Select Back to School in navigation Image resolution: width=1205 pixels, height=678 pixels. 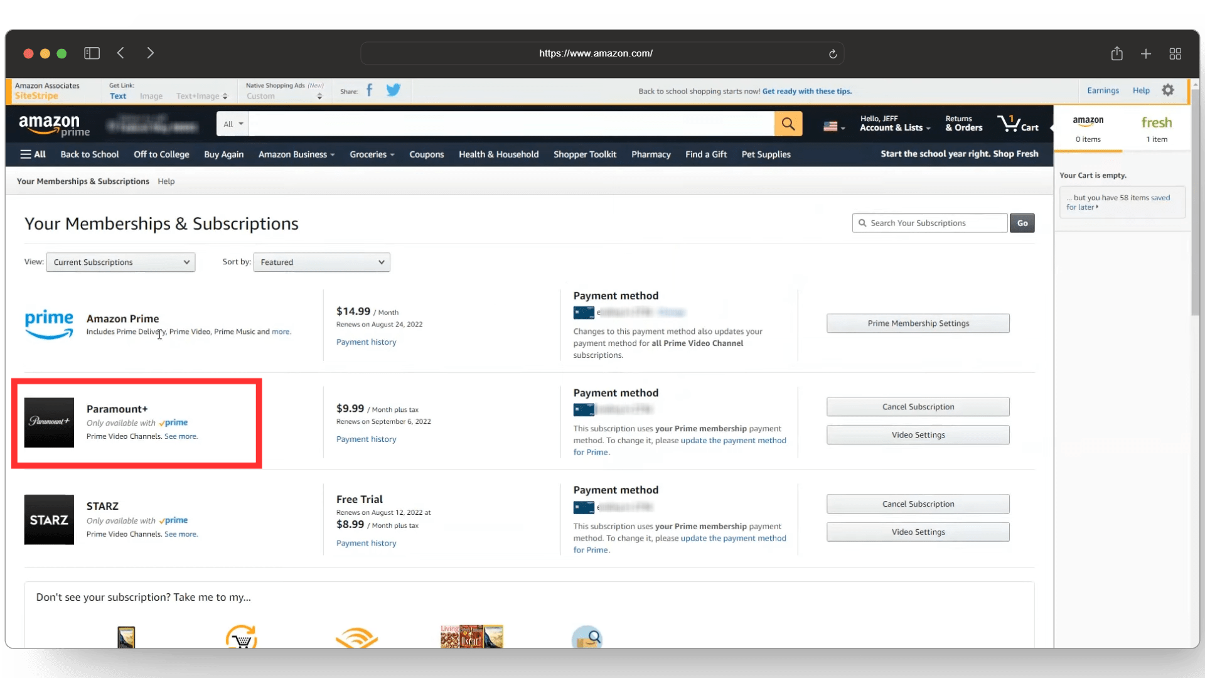click(90, 154)
